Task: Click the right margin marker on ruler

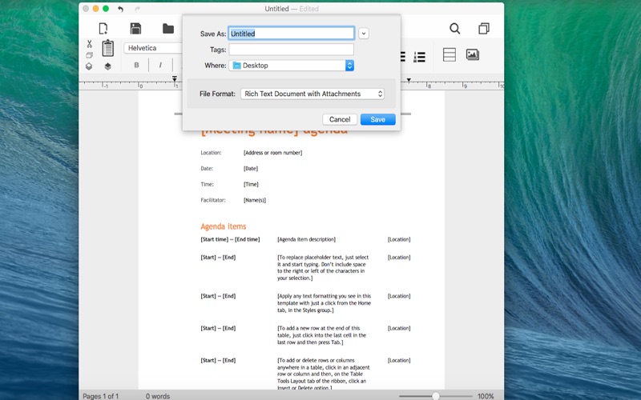Action: coord(409,80)
